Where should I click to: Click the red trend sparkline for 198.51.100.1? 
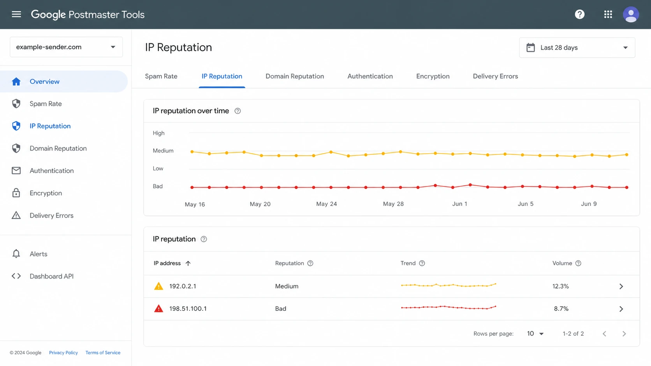pyautogui.click(x=449, y=307)
